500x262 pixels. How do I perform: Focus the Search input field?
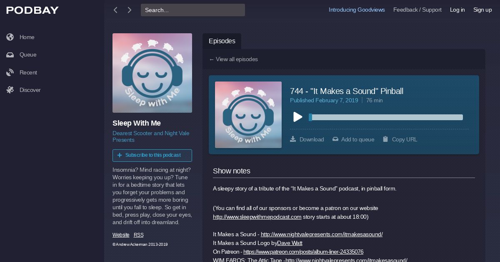tap(193, 10)
